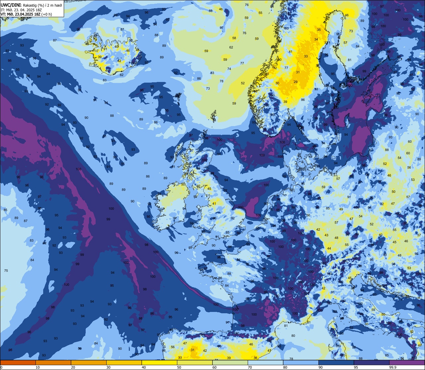Click the amber 30–40 legend segment

pos(124,362)
